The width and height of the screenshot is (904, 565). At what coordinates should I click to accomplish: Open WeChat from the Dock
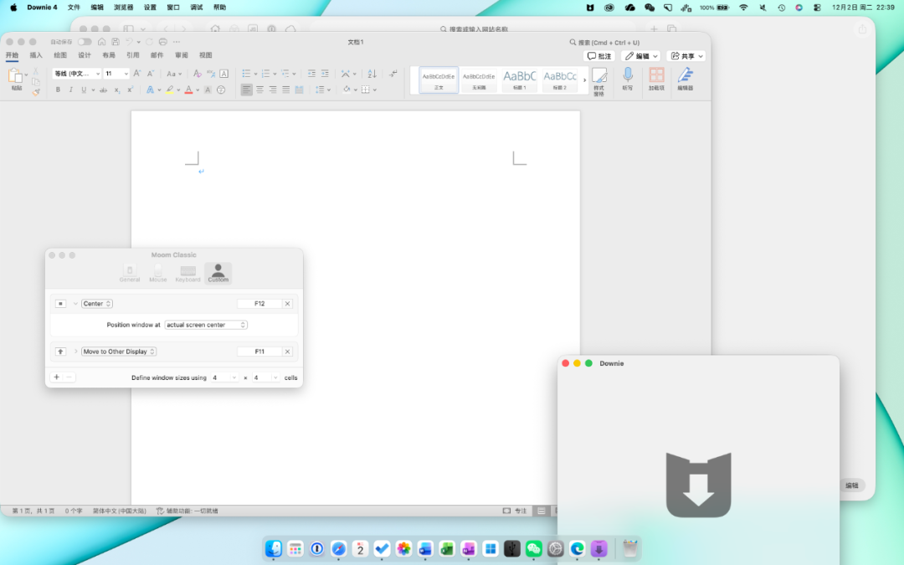534,549
